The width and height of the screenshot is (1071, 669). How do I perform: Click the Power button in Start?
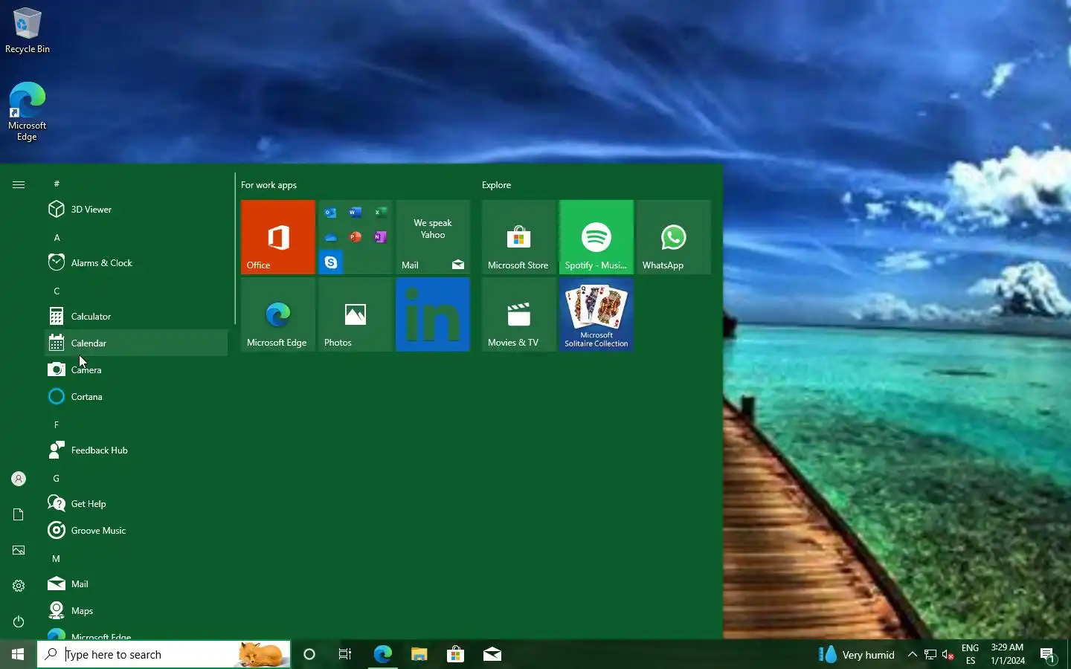pos(19,621)
